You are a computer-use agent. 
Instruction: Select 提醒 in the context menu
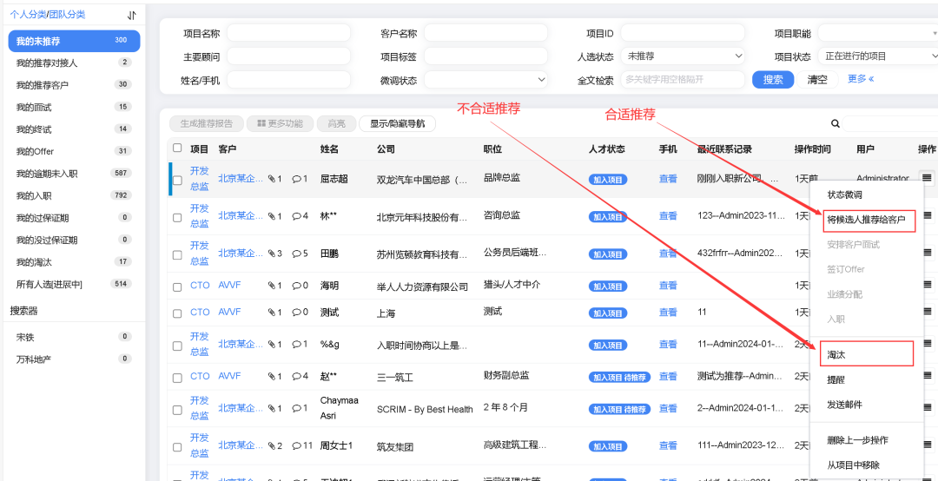coord(836,379)
